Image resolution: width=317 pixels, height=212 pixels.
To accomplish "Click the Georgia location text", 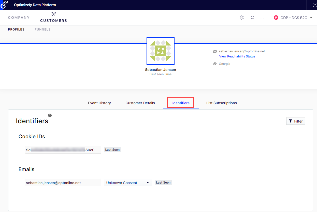I will pos(225,64).
